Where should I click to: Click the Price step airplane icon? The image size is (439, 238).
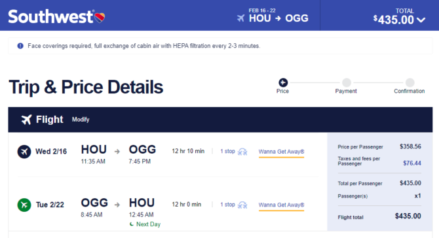coord(283,82)
